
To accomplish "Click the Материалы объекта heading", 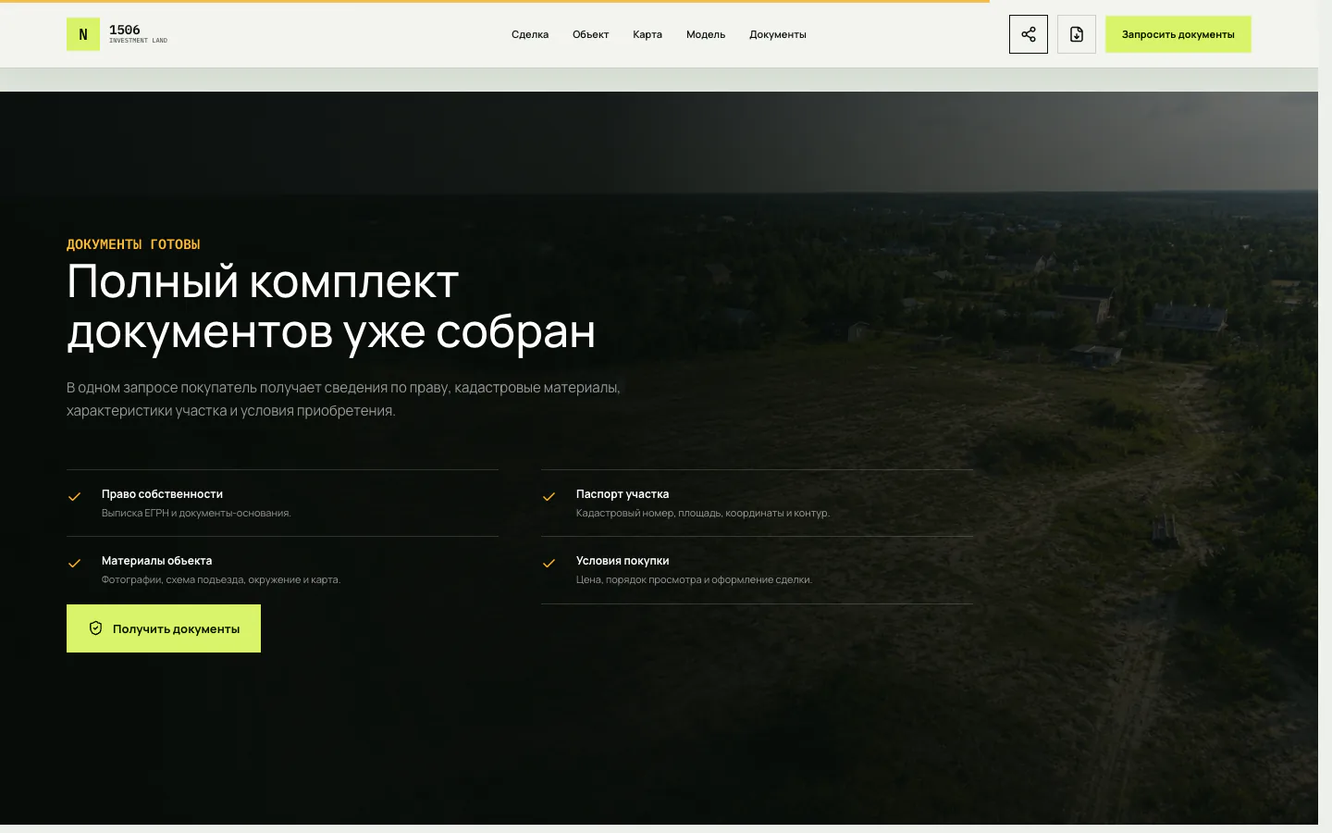I will (156, 561).
